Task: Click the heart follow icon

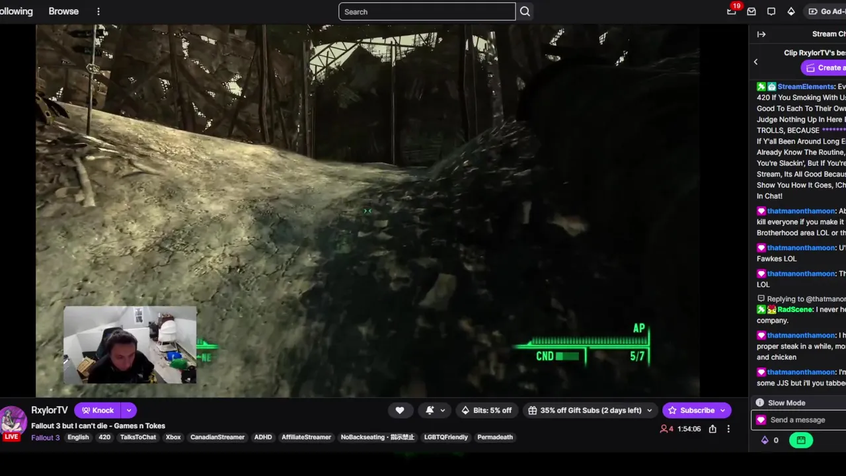Action: click(400, 411)
